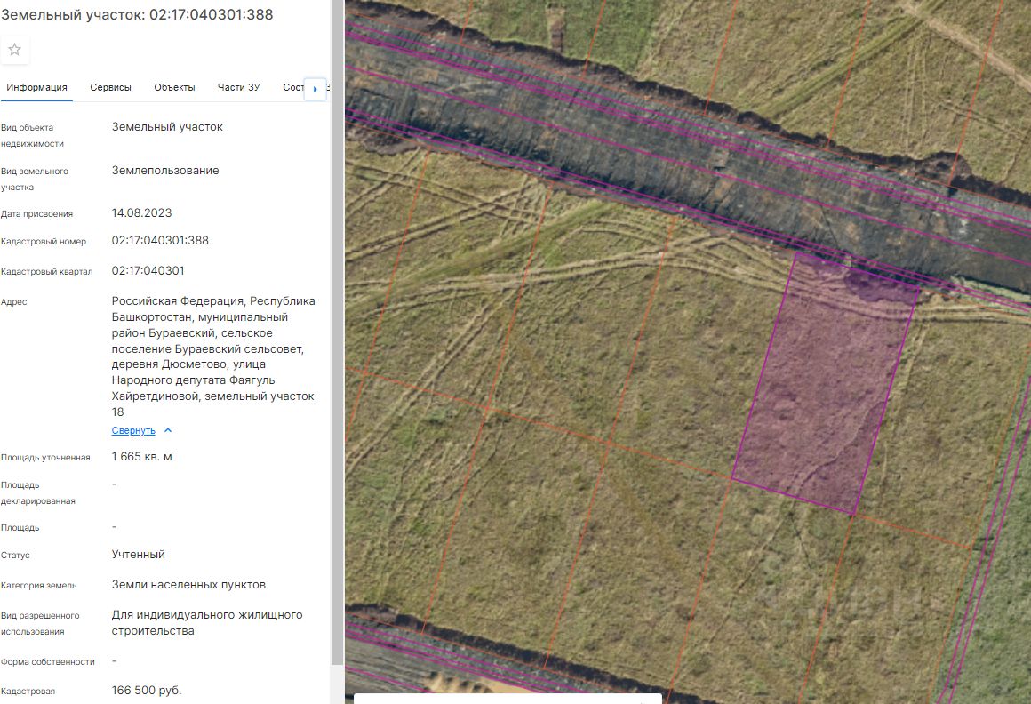
Task: Click the Свернуть link under address
Action: click(x=133, y=430)
